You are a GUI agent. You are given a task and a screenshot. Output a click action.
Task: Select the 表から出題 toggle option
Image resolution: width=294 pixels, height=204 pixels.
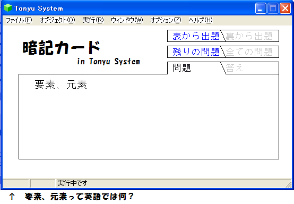[x=196, y=36]
